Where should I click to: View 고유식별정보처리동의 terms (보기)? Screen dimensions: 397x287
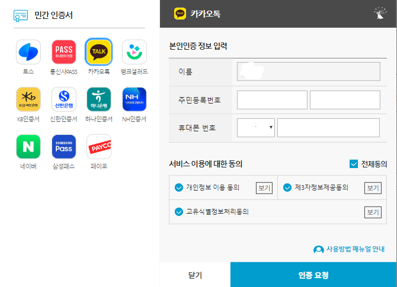click(373, 212)
